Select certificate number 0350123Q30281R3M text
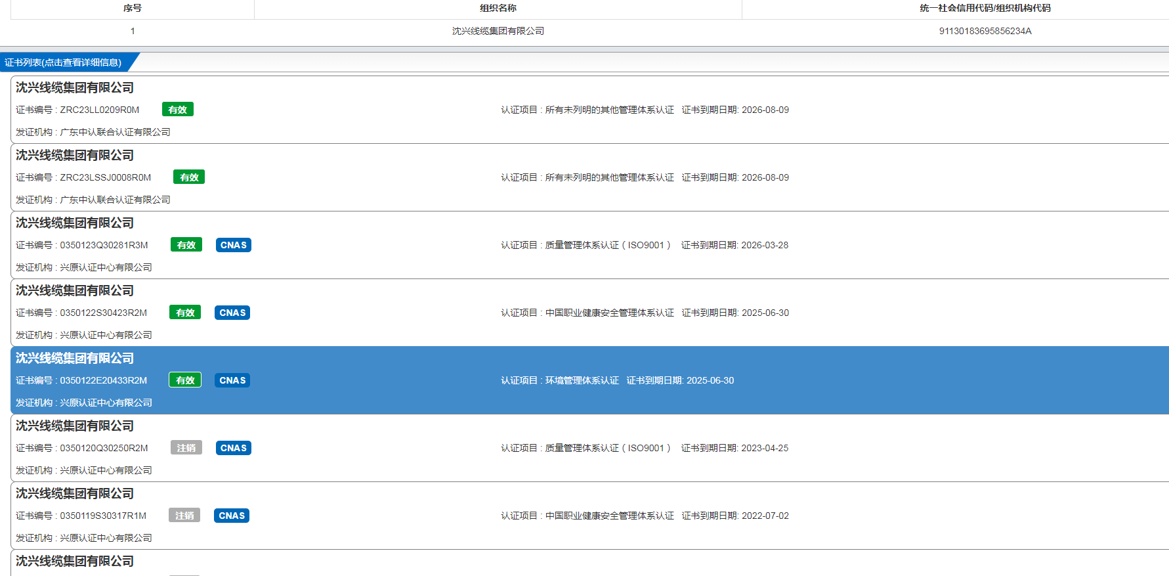This screenshot has height=576, width=1169. [x=104, y=245]
